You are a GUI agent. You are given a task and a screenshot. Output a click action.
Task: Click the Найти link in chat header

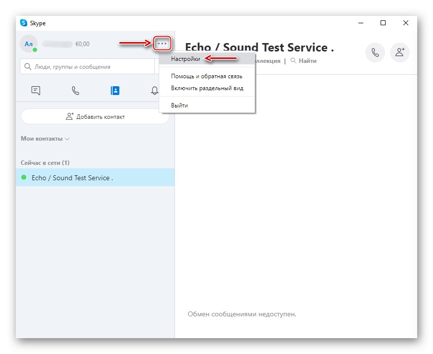[x=307, y=61]
